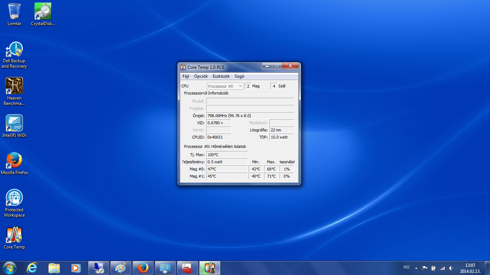
Task: Click the Windows Start button
Action: click(x=10, y=268)
